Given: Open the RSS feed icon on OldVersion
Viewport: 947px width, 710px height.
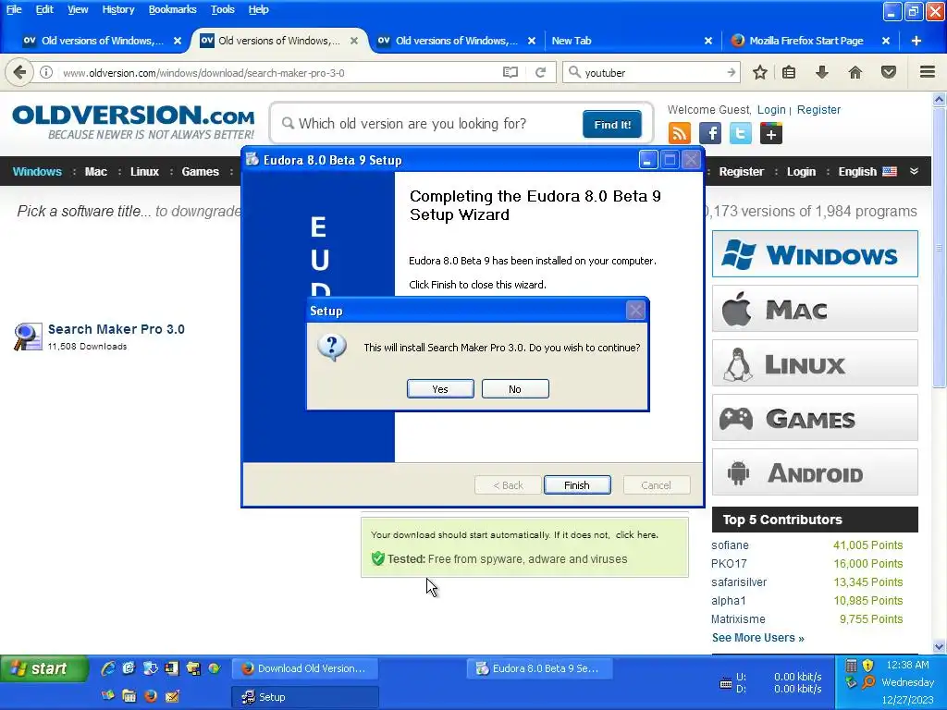Looking at the screenshot, I should (680, 133).
